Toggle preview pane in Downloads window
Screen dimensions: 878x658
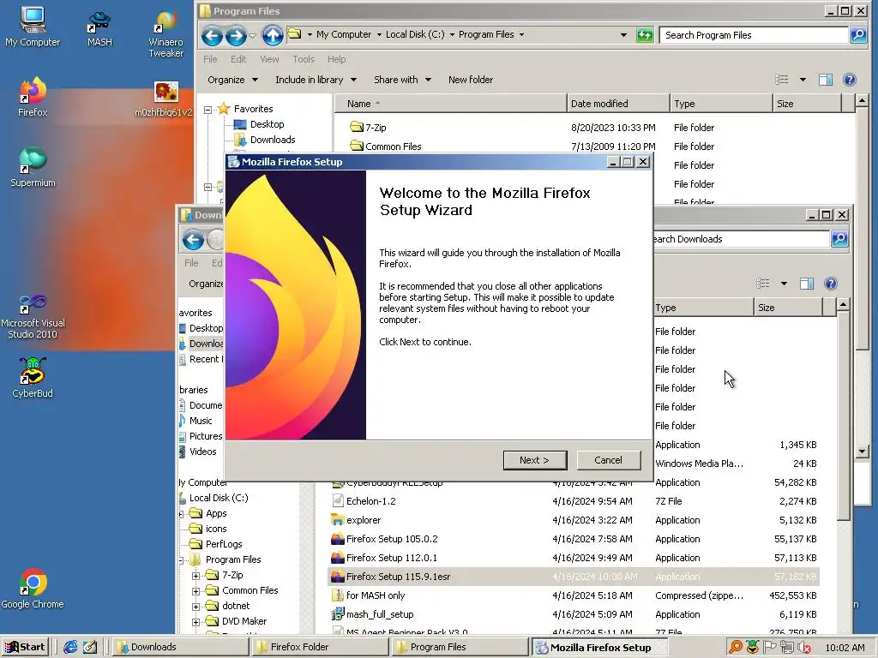point(806,284)
